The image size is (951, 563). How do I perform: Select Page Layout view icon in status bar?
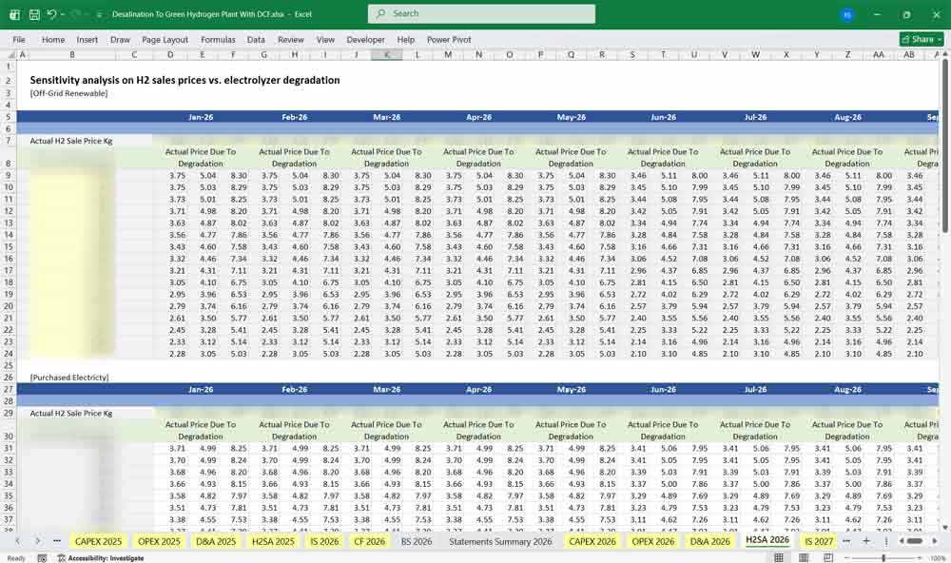pyautogui.click(x=804, y=557)
